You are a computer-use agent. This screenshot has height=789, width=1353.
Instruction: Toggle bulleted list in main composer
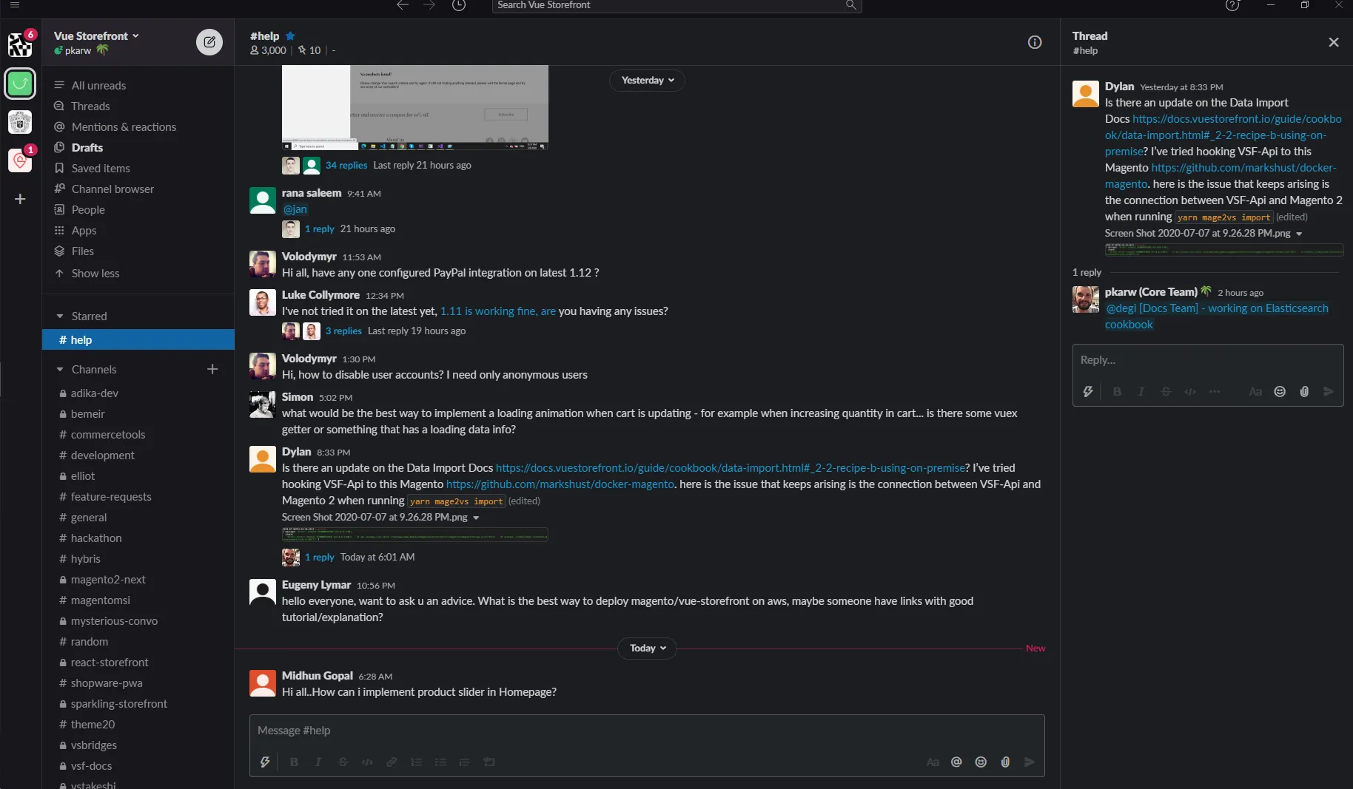(x=440, y=762)
